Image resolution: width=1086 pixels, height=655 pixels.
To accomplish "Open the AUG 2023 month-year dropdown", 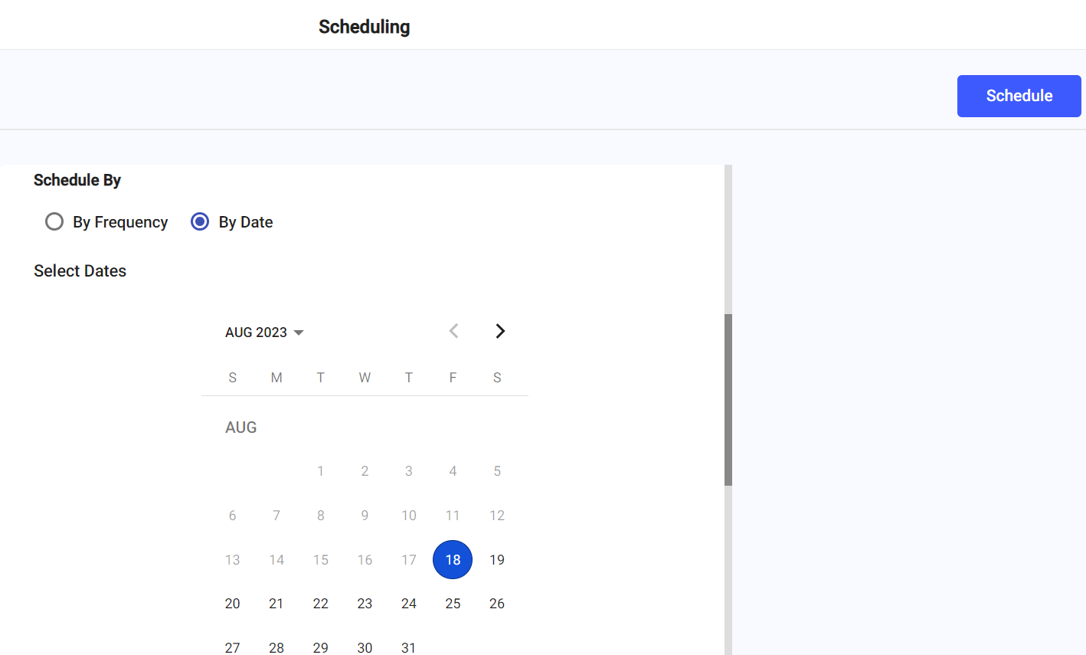I will 264,332.
